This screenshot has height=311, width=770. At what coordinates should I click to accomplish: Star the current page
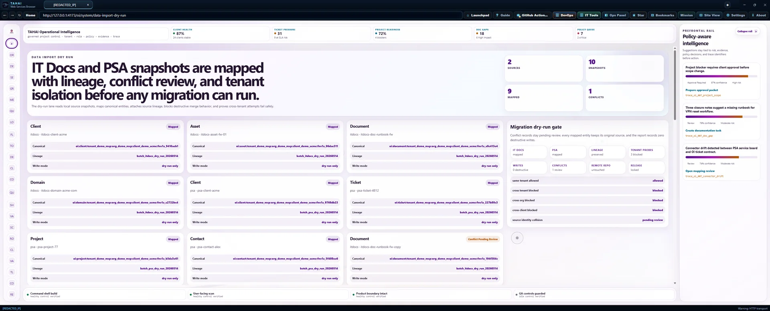tap(638, 15)
